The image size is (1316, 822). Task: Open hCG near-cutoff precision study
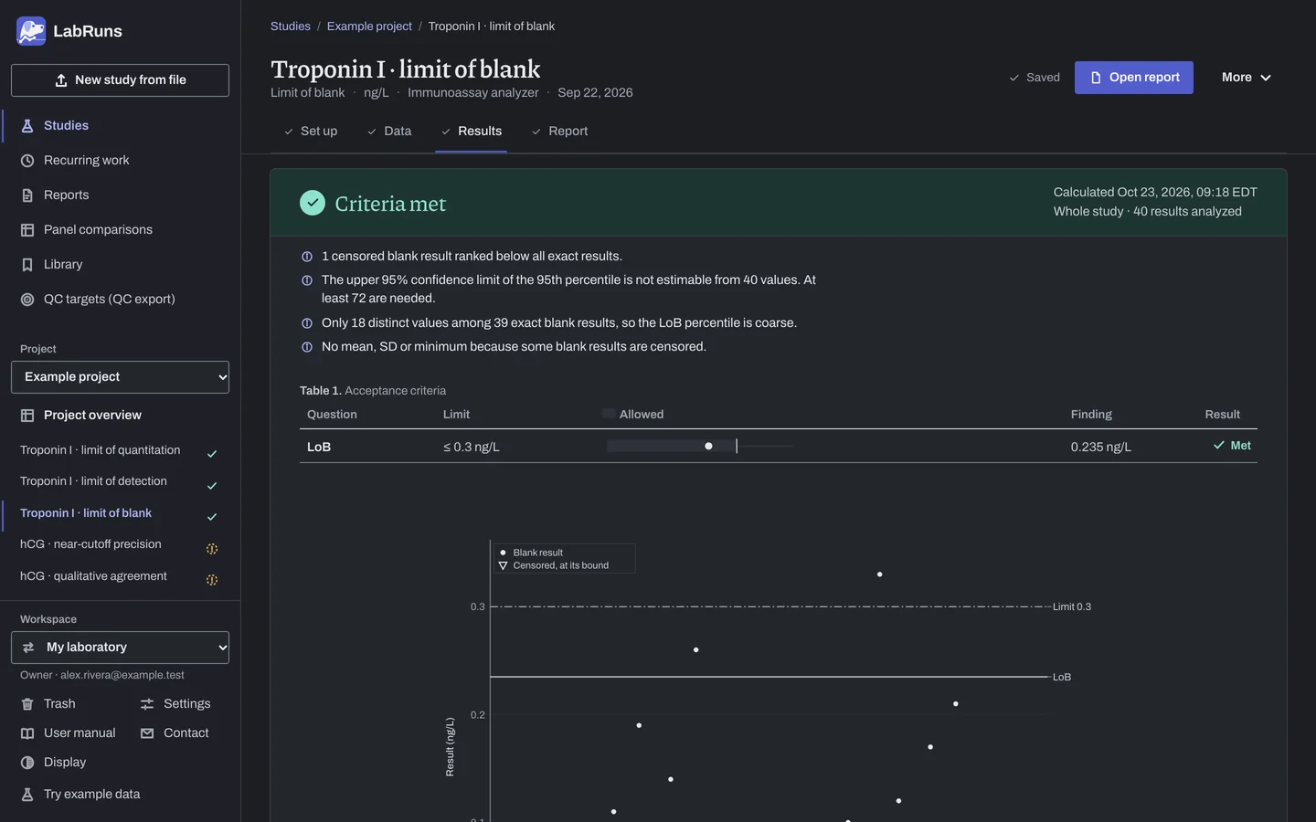point(120,545)
